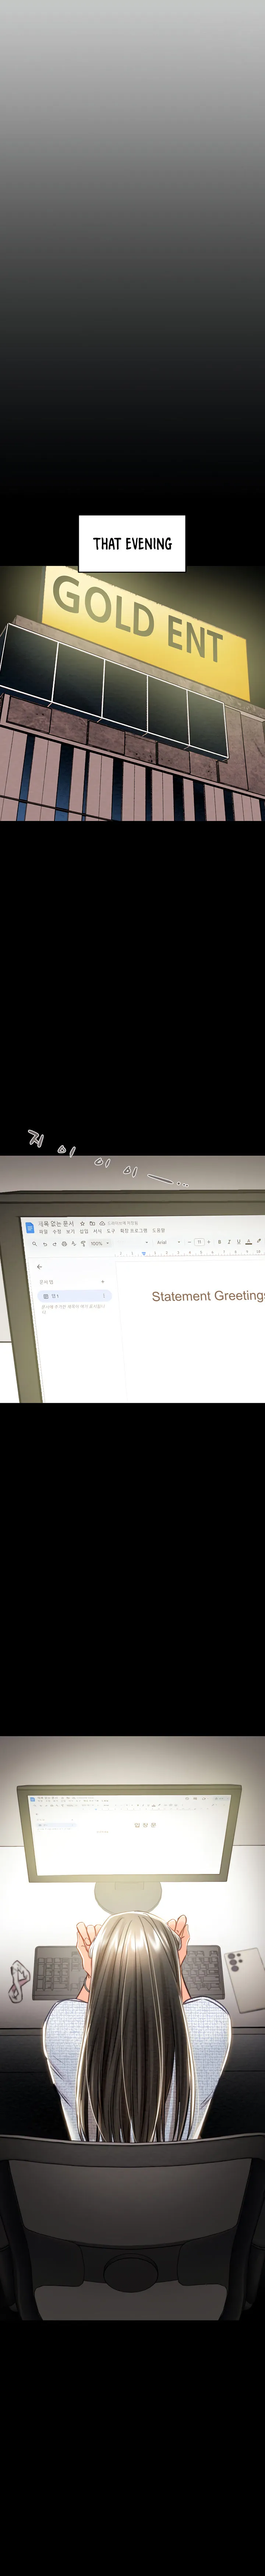
Task: Open options for tab 1 in sidebar
Action: pos(104,1296)
